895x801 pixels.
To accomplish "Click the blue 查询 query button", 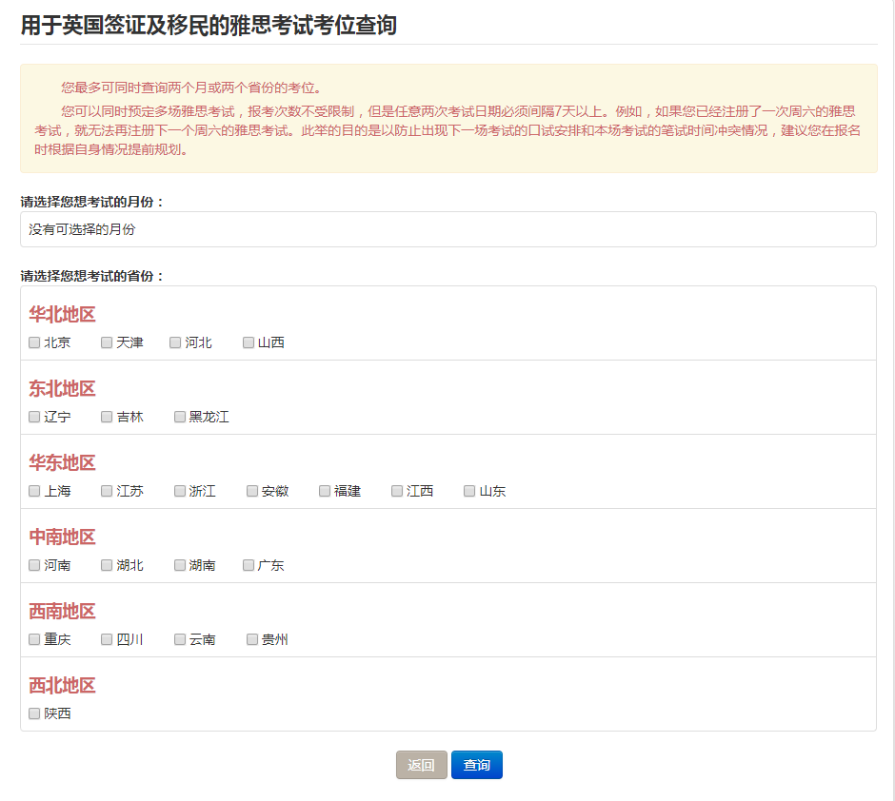I will [x=476, y=765].
